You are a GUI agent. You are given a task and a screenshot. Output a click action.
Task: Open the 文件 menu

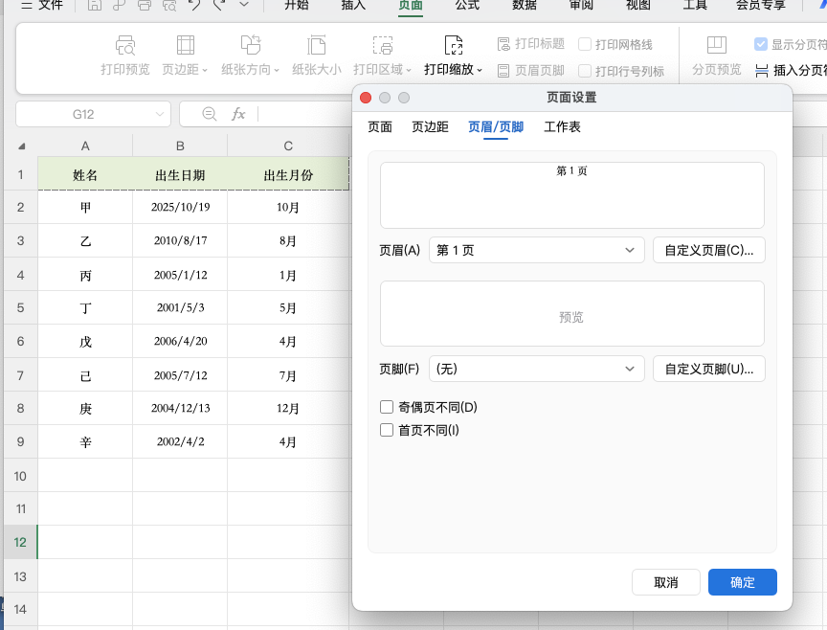[51, 5]
